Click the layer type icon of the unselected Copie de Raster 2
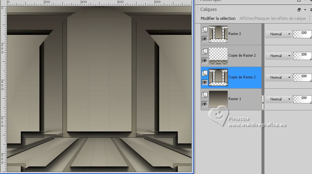312x174 pixels. [205, 52]
